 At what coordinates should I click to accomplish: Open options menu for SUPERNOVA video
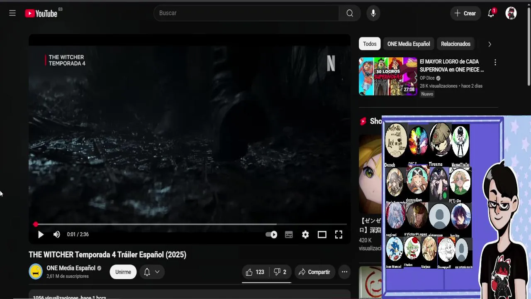click(x=495, y=62)
